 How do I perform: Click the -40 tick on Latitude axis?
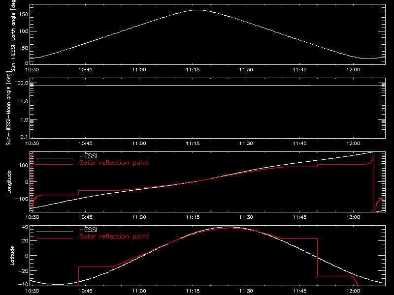click(23, 284)
